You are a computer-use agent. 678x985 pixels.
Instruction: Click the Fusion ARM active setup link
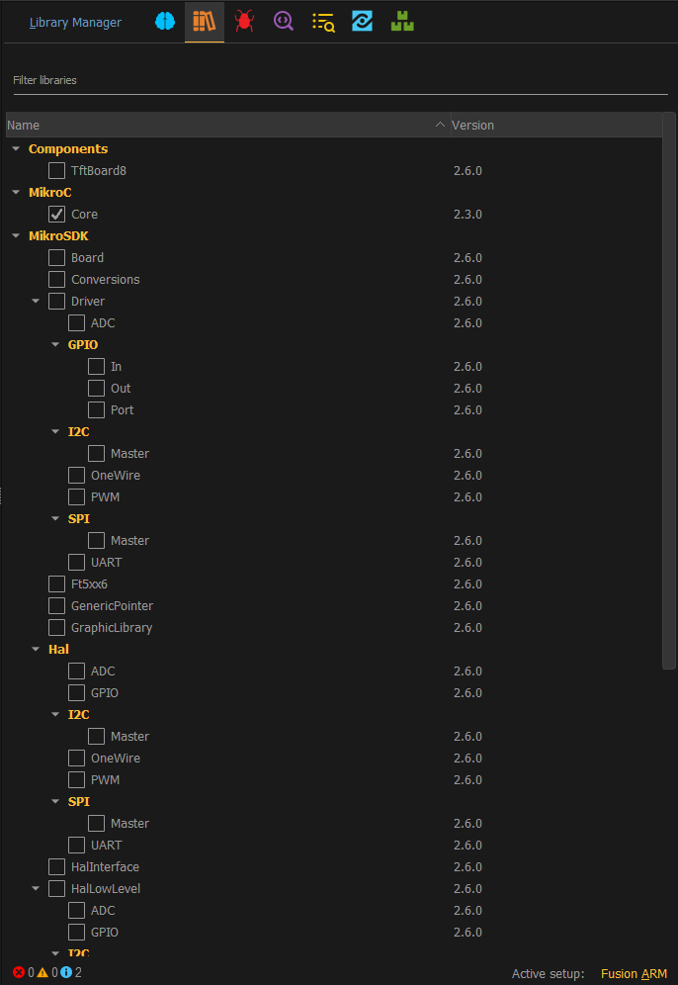[x=634, y=974]
